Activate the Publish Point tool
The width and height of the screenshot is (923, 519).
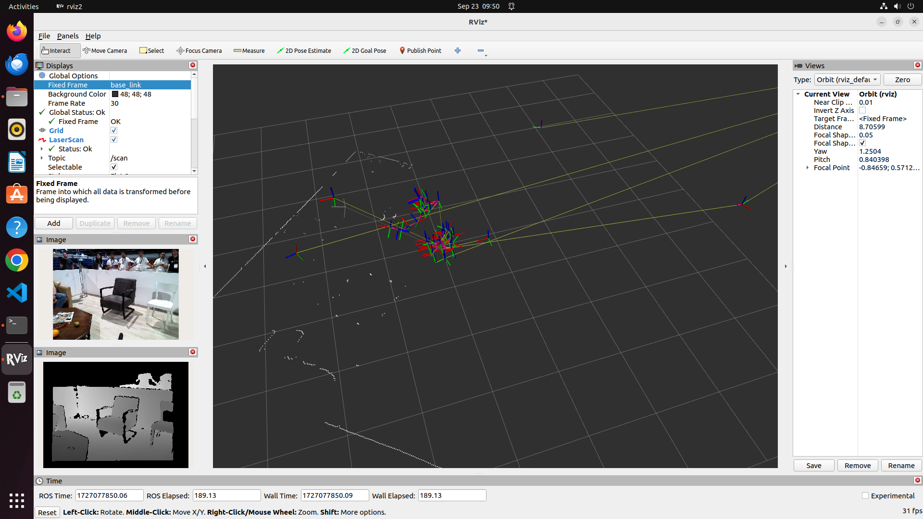click(420, 50)
